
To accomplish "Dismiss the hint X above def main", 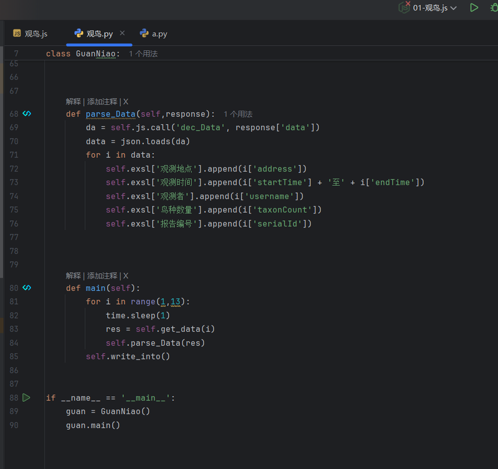I will click(126, 276).
